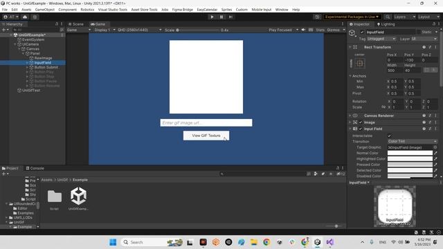Open the File menu
443x249 pixels.
coord(5,10)
